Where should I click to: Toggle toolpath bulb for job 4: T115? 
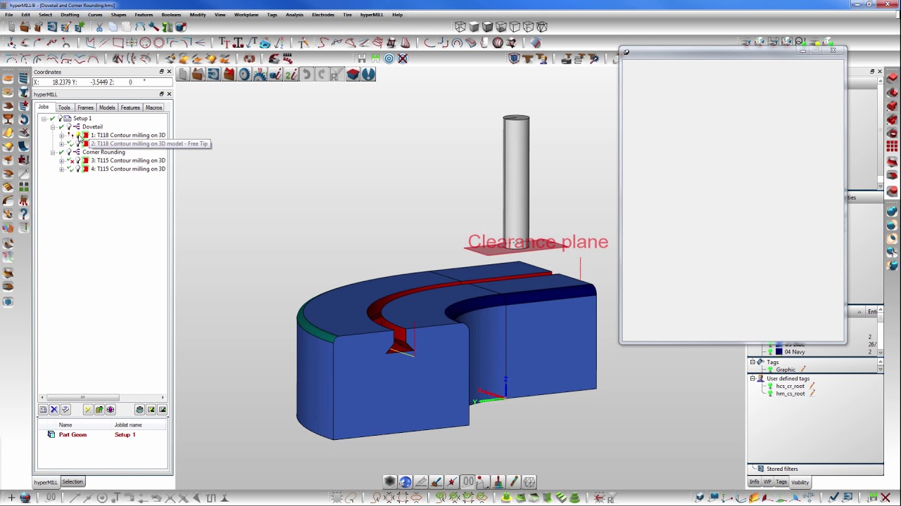coord(78,169)
